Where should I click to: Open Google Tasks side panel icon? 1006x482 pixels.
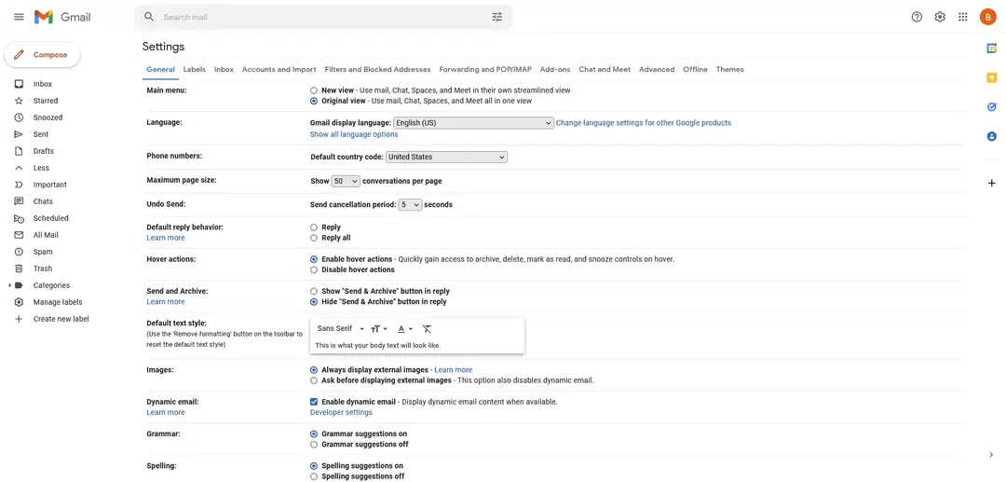991,107
